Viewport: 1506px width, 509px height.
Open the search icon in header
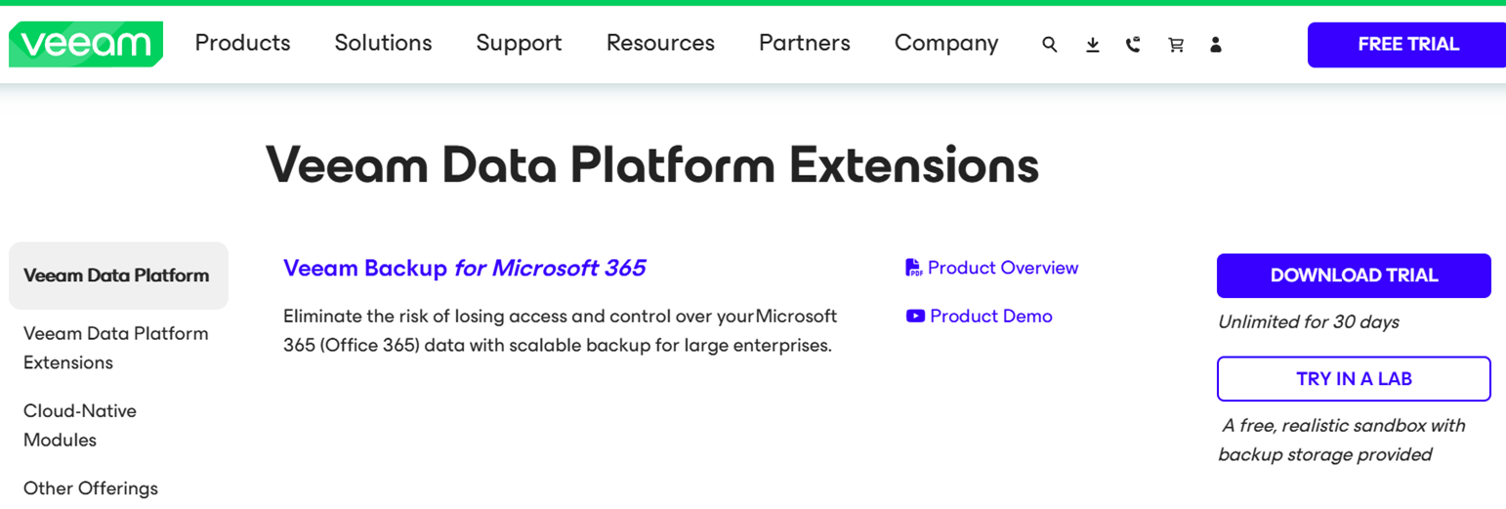[x=1050, y=44]
